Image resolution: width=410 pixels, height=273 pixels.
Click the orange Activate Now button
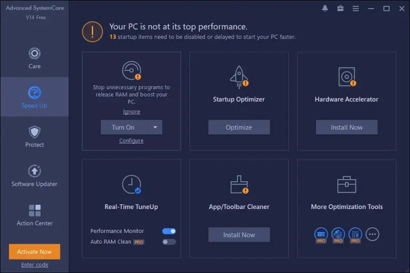[x=35, y=252]
